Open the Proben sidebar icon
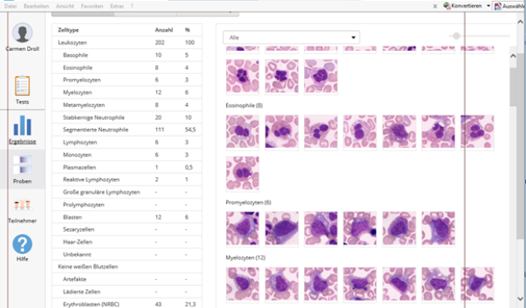This screenshot has height=308, width=526. tap(22, 165)
